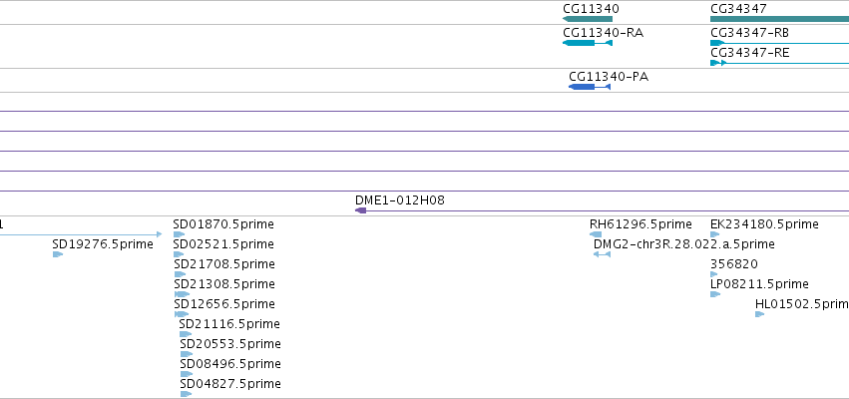The height and width of the screenshot is (399, 849).
Task: Click the CG11340-RA transcript glyph
Action: click(x=588, y=43)
